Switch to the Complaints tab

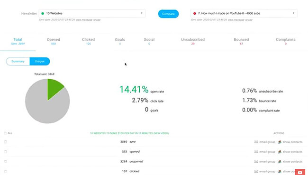tap(286, 41)
